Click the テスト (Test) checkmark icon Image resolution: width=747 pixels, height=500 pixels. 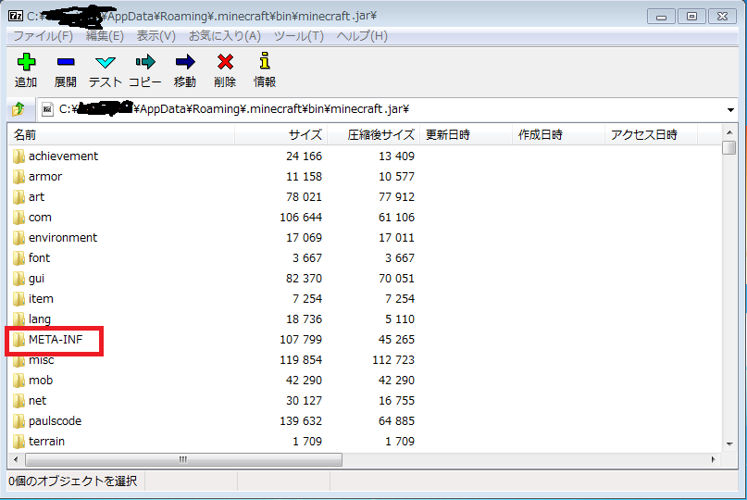click(106, 62)
